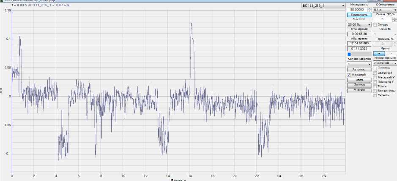Click the Применить button
Viewport: 397px width, 181px height.
click(359, 15)
